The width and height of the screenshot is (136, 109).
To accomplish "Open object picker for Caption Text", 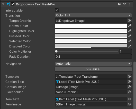I will click(129, 82).
